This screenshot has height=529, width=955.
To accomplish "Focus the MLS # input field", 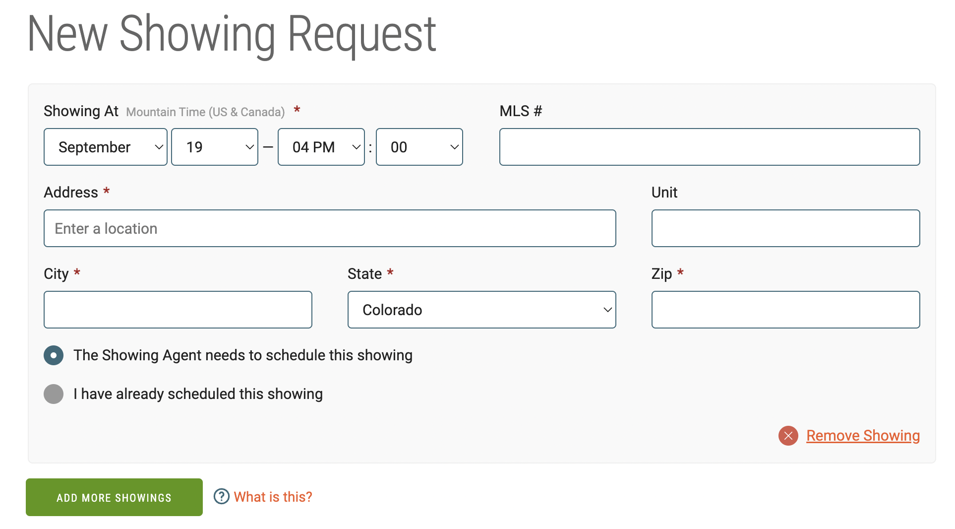I will [x=709, y=147].
